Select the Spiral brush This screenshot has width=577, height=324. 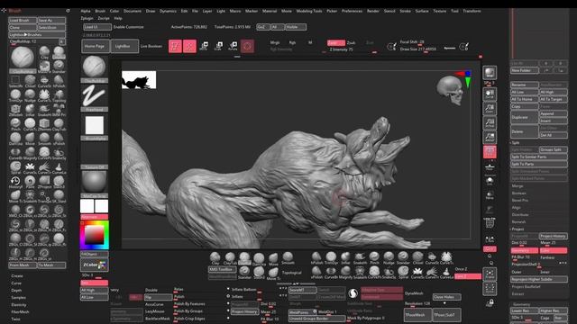15,167
